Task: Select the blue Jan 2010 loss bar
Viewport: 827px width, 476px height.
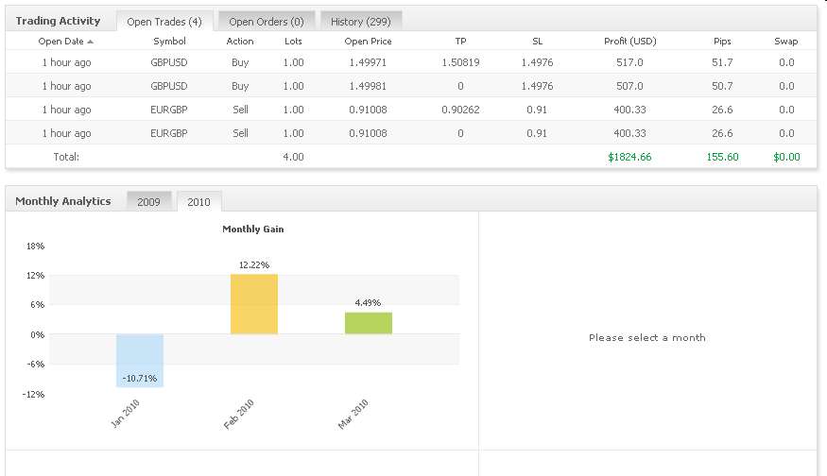Action: pyautogui.click(x=140, y=360)
